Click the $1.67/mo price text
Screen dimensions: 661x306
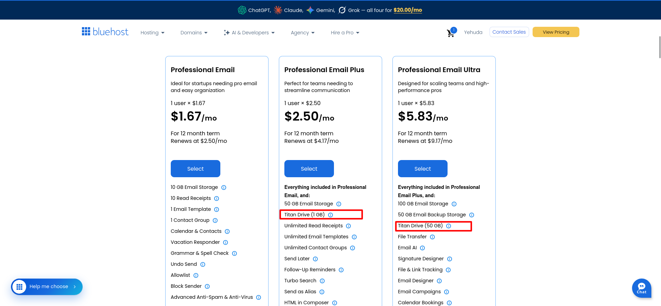[194, 116]
